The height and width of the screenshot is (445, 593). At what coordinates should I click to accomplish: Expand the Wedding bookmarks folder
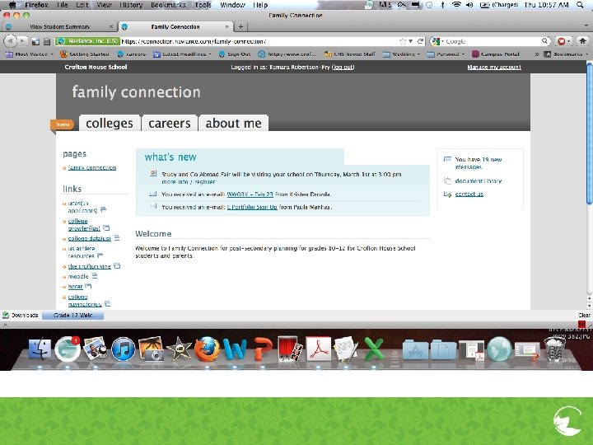tap(402, 54)
